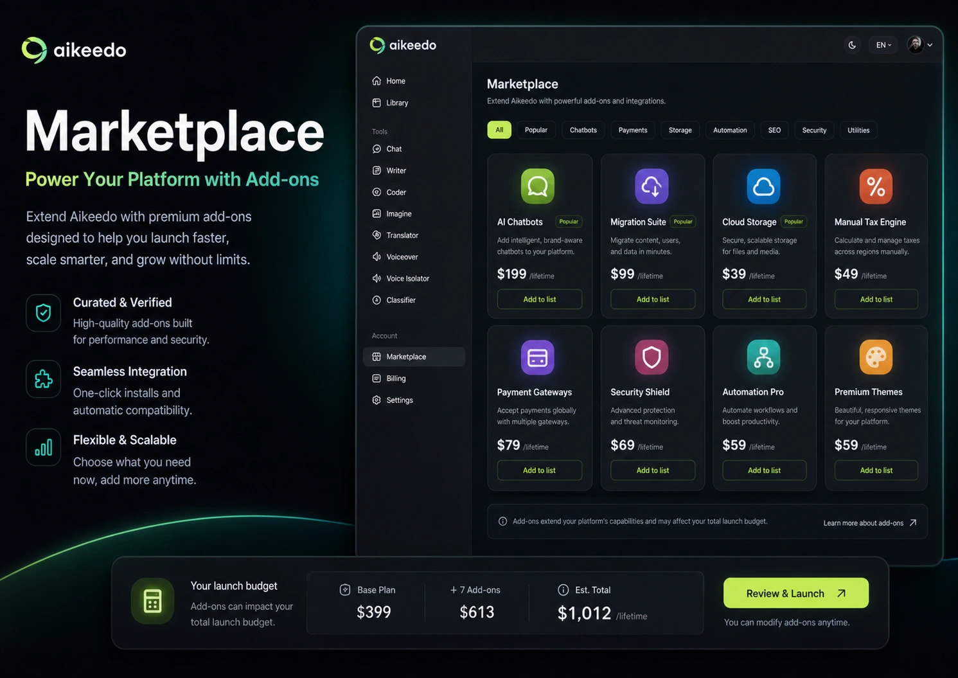The image size is (958, 678).
Task: Add Security Shield to list
Action: click(653, 470)
